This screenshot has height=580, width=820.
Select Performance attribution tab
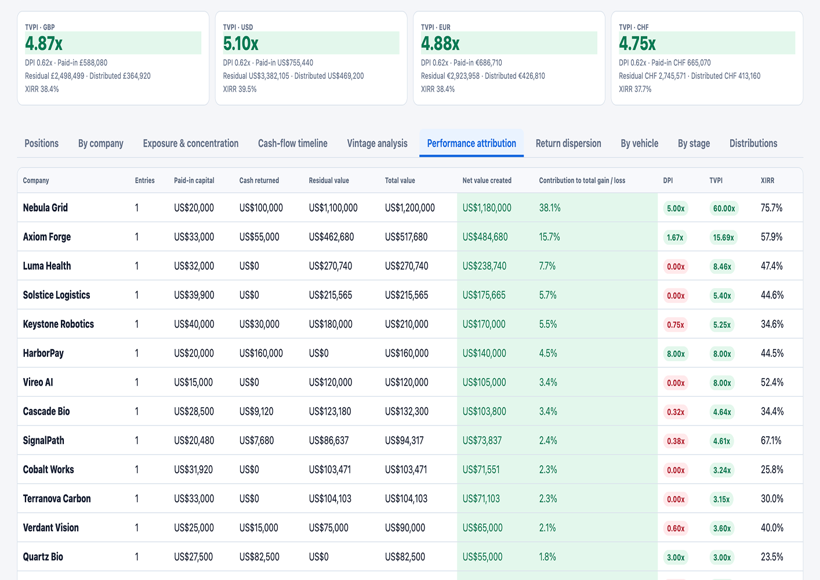[471, 143]
